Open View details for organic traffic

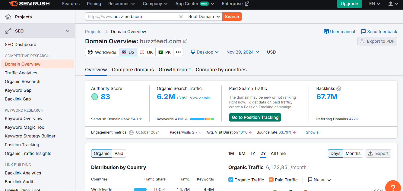[x=200, y=98]
